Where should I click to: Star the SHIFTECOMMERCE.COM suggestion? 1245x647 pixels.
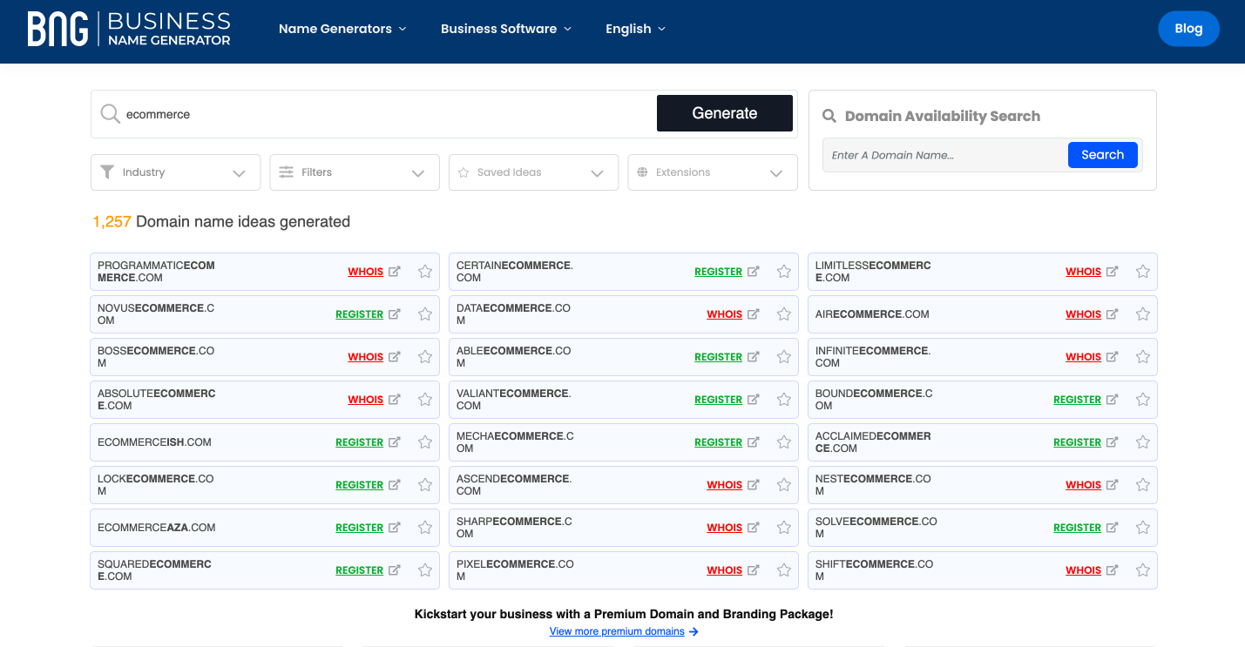tap(1142, 569)
